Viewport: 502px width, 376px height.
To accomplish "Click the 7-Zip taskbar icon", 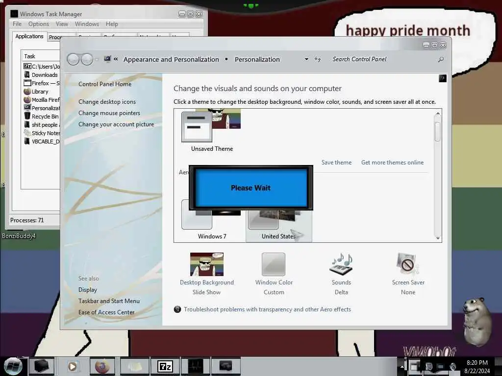I will (x=165, y=366).
